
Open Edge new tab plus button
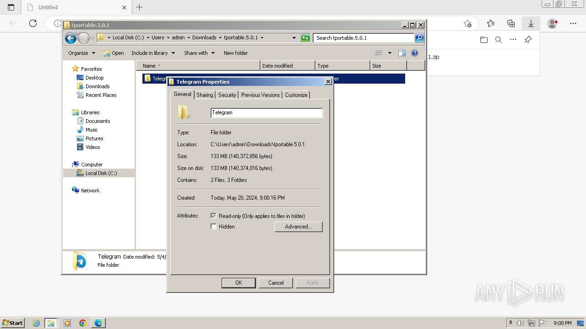(x=140, y=7)
